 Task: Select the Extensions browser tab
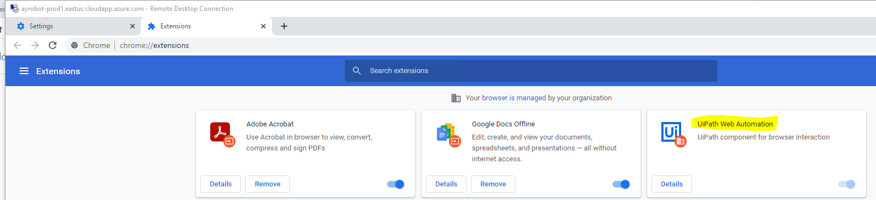point(206,26)
